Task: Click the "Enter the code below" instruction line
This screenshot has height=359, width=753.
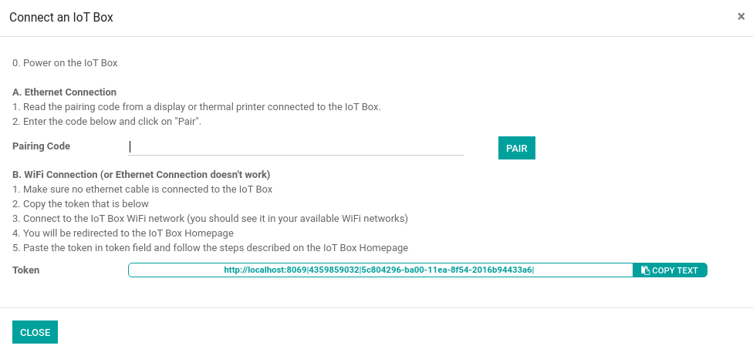Action: coord(106,121)
